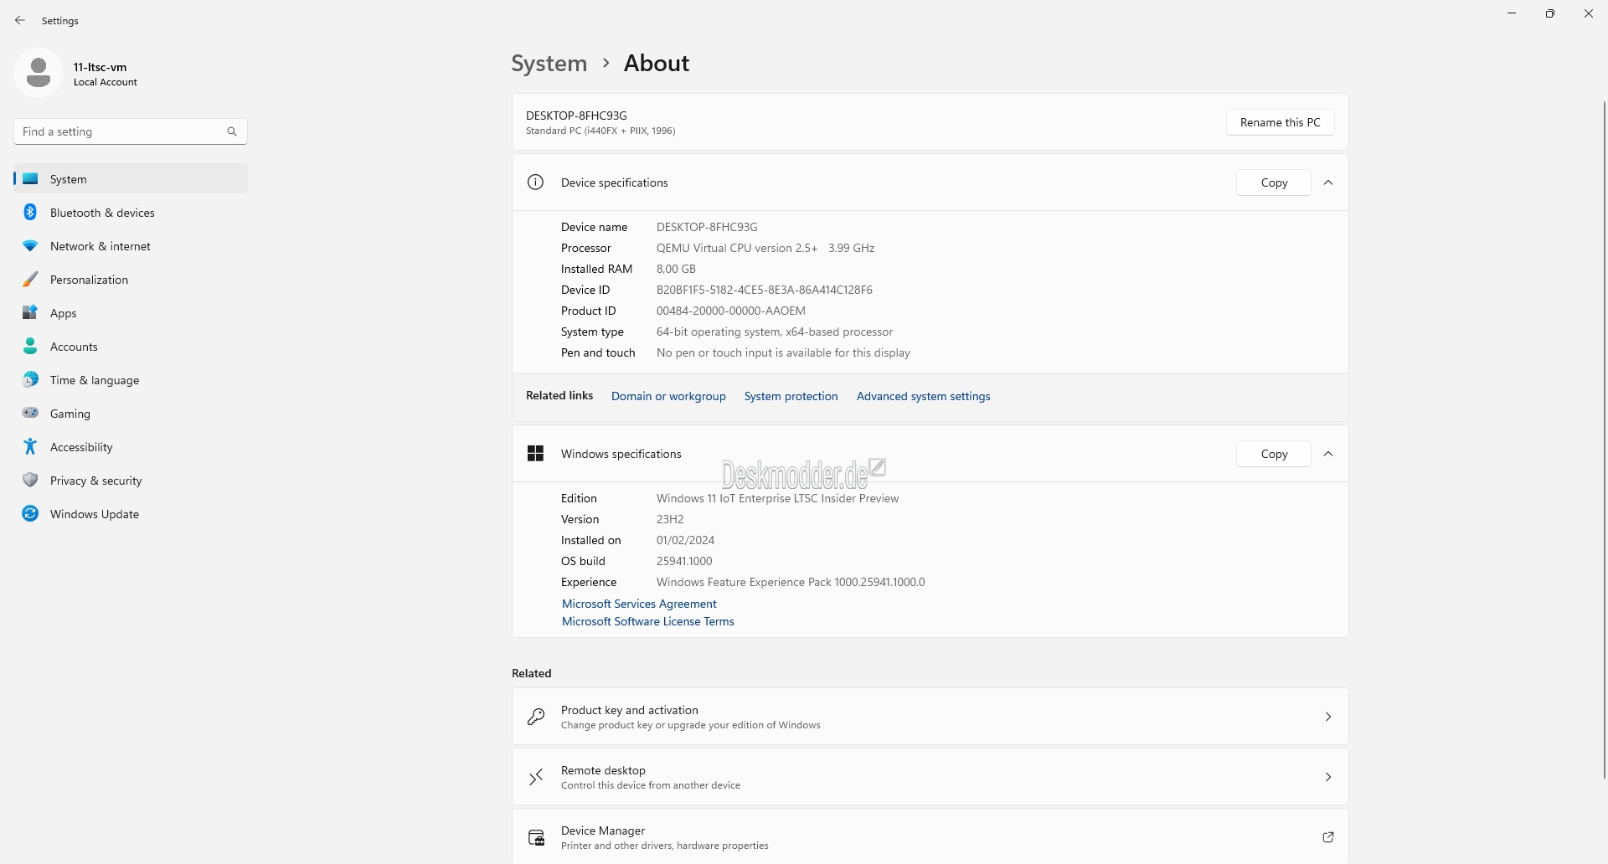
Task: Go to Network & internet settings
Action: pos(131,246)
